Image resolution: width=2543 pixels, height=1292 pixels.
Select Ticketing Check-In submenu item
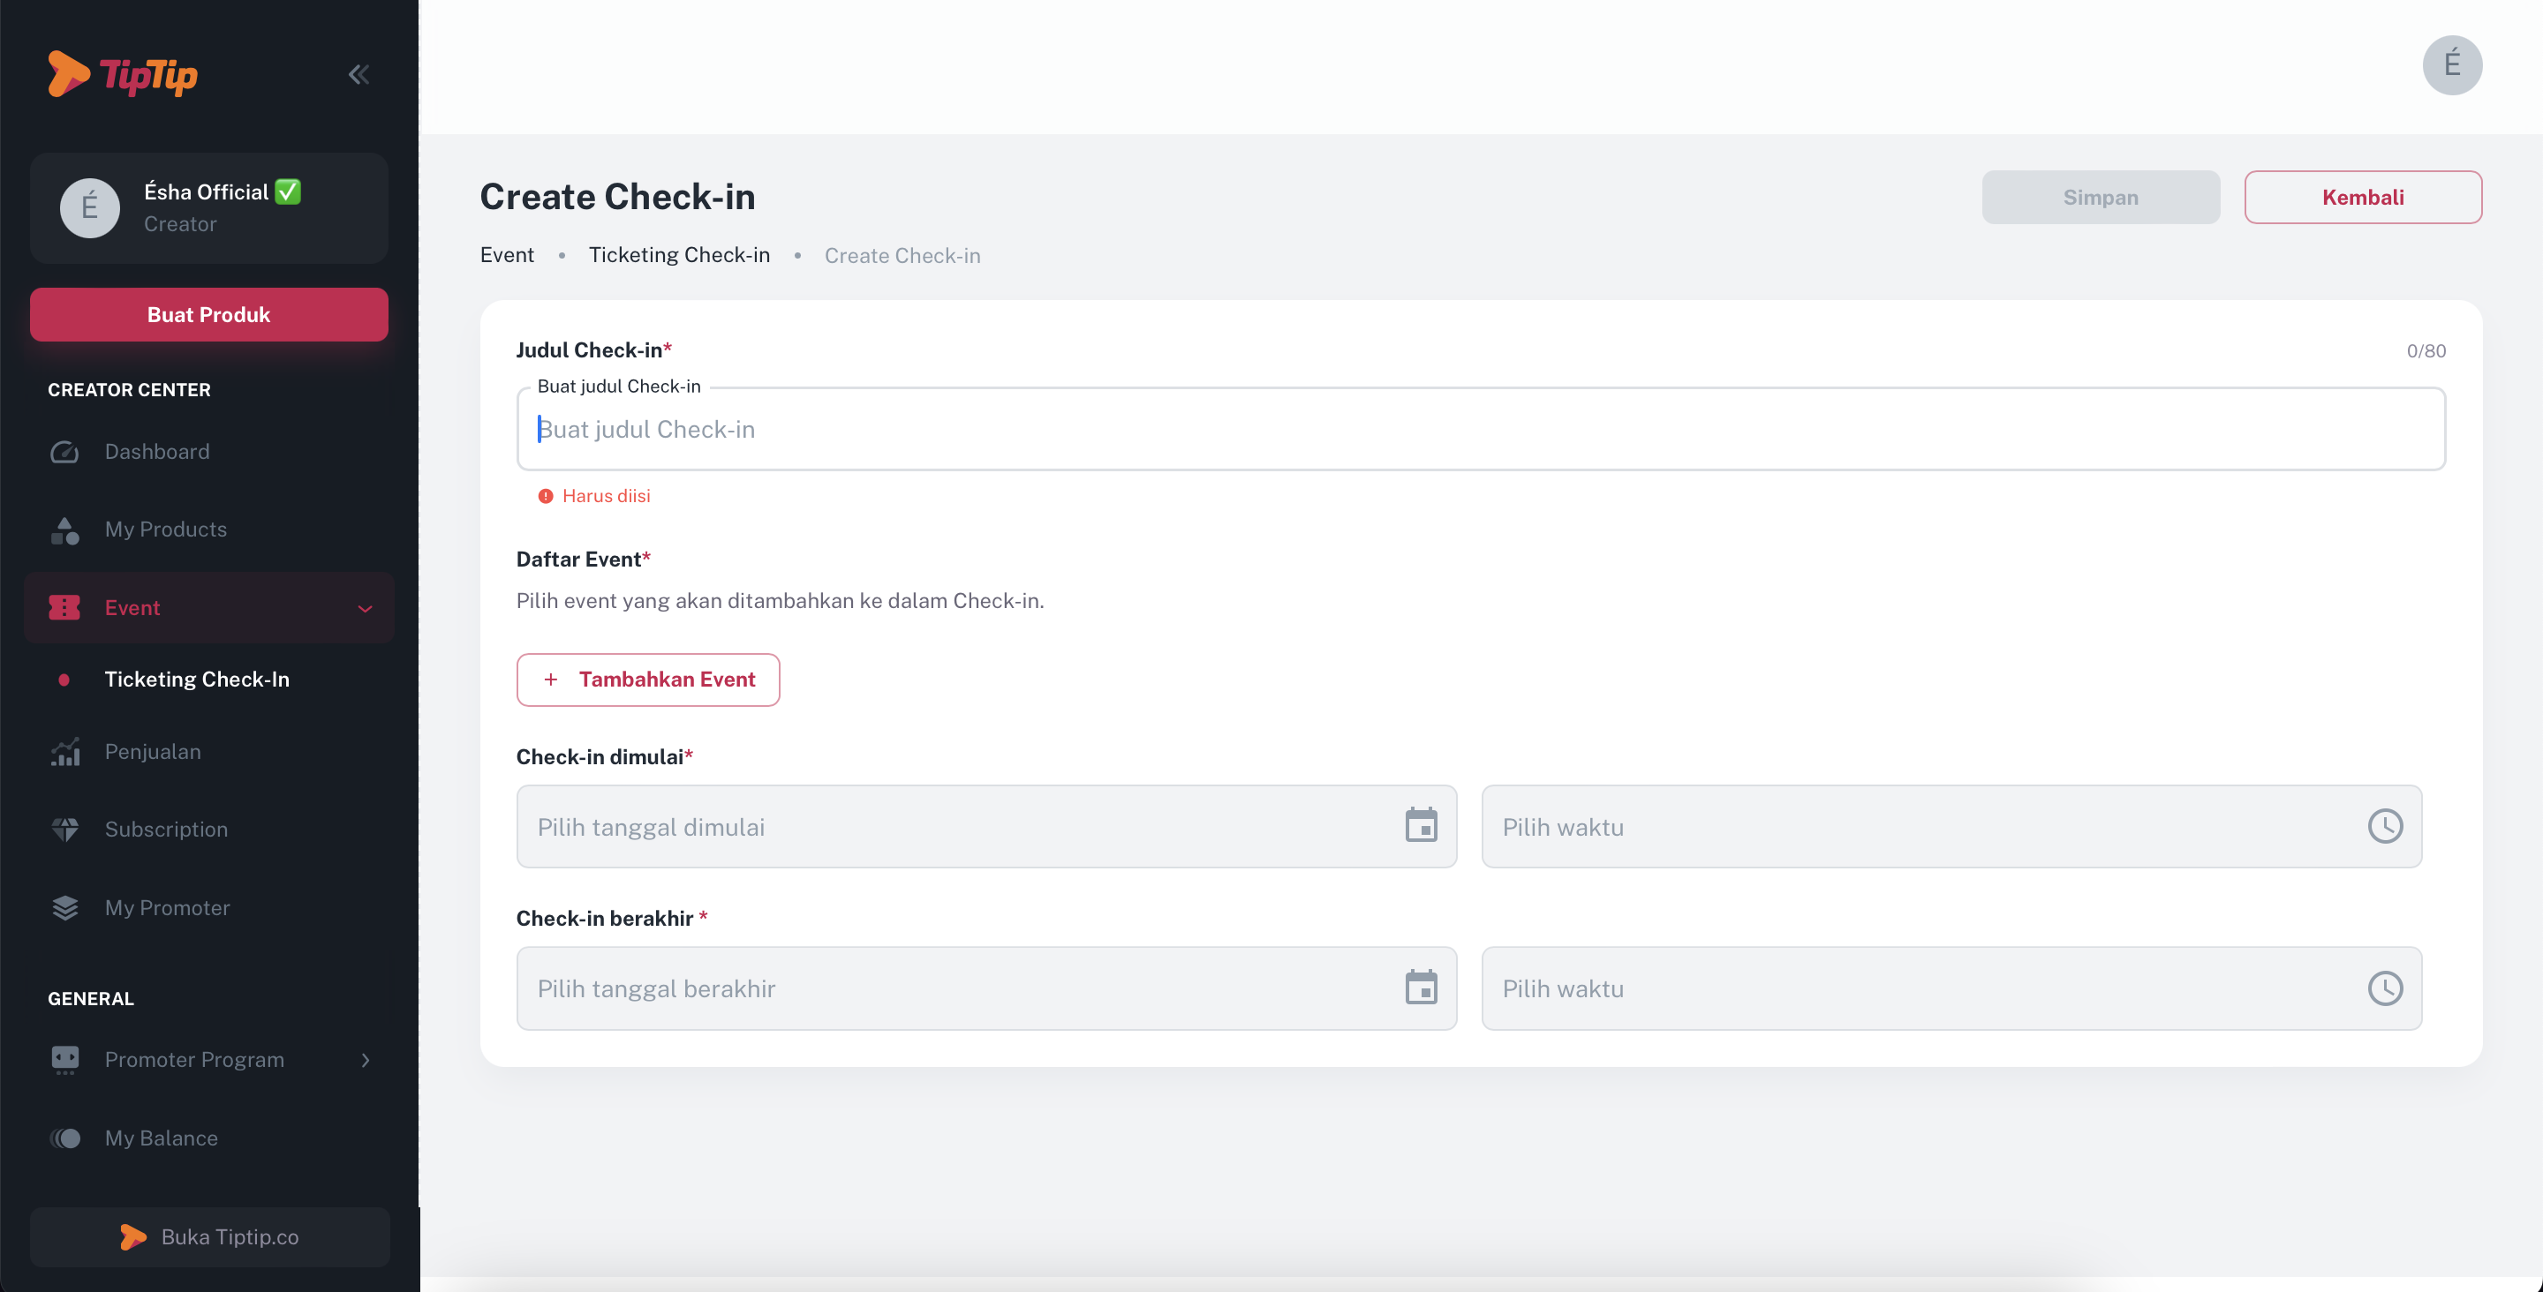pos(196,679)
